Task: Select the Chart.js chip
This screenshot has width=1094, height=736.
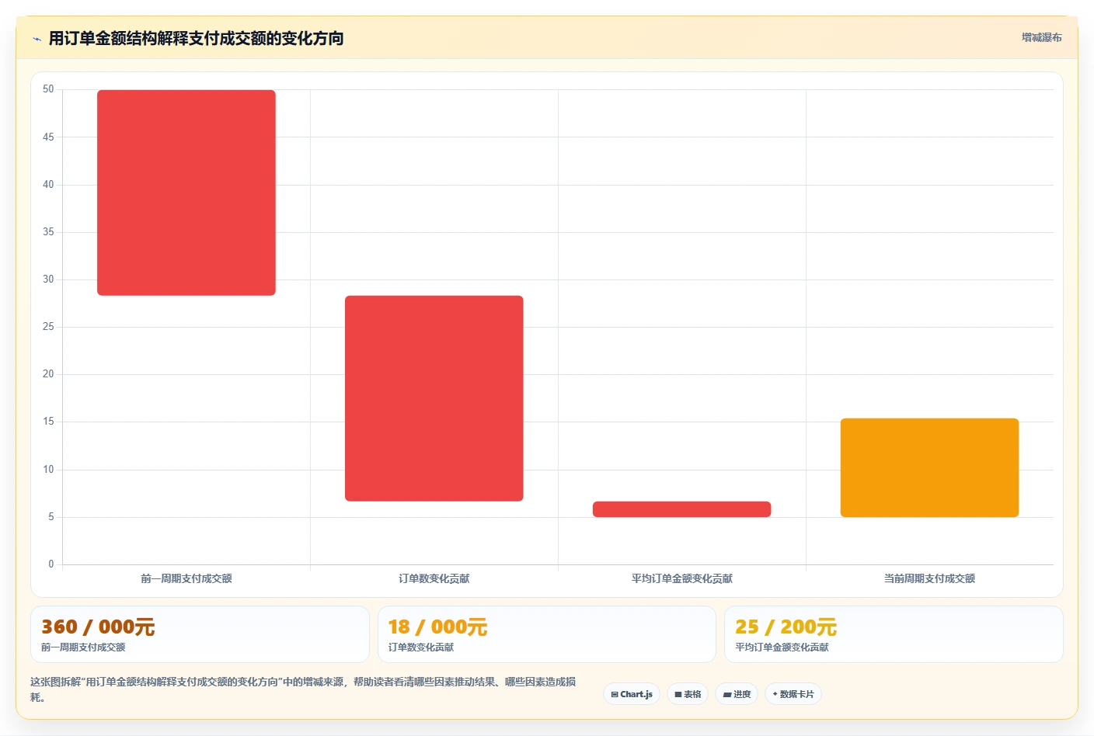Action: pyautogui.click(x=632, y=694)
